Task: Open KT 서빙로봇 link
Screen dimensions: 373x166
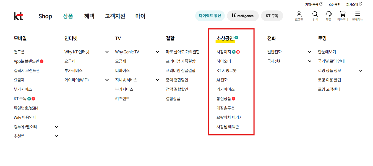Action: (x=226, y=71)
